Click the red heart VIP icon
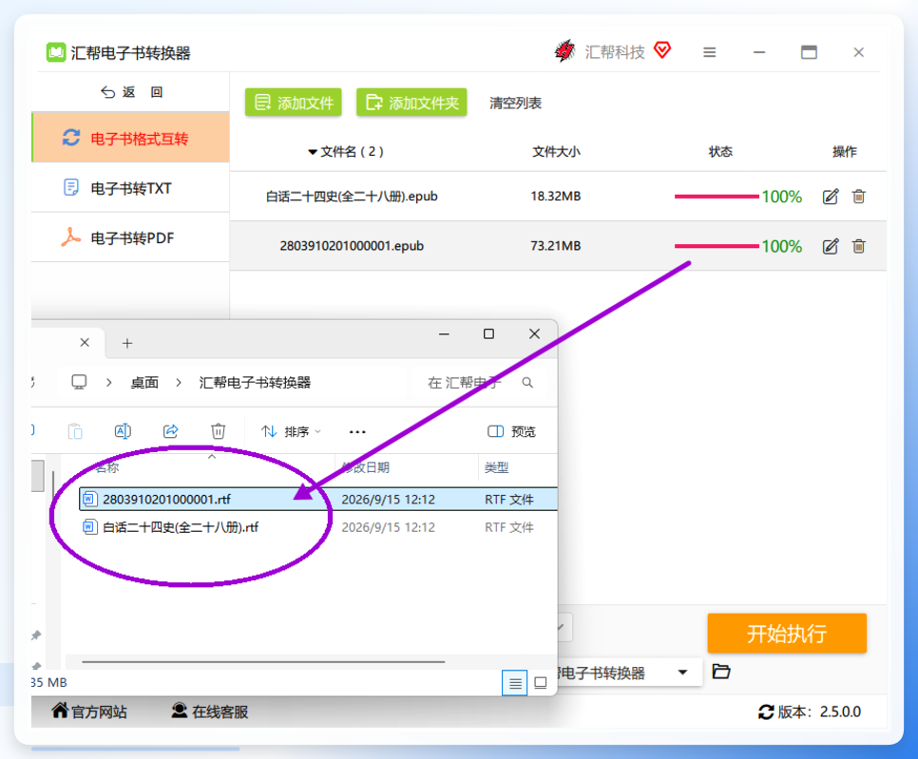The width and height of the screenshot is (918, 759). pos(662,50)
